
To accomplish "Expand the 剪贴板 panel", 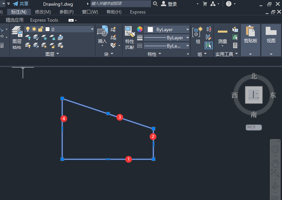I will click(250, 40).
